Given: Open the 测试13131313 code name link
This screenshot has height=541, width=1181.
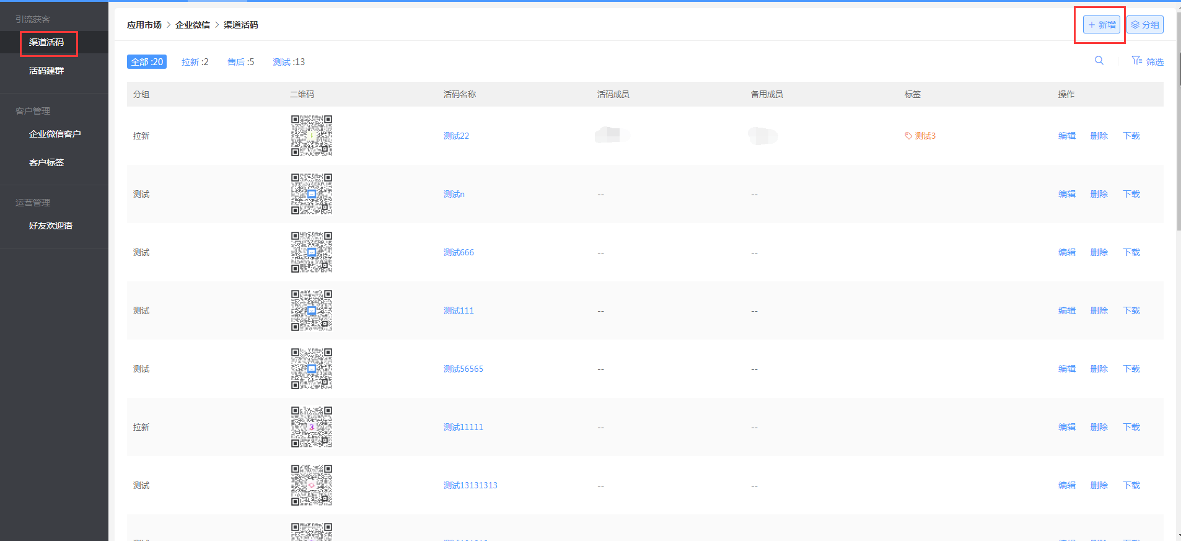Looking at the screenshot, I should pos(470,485).
